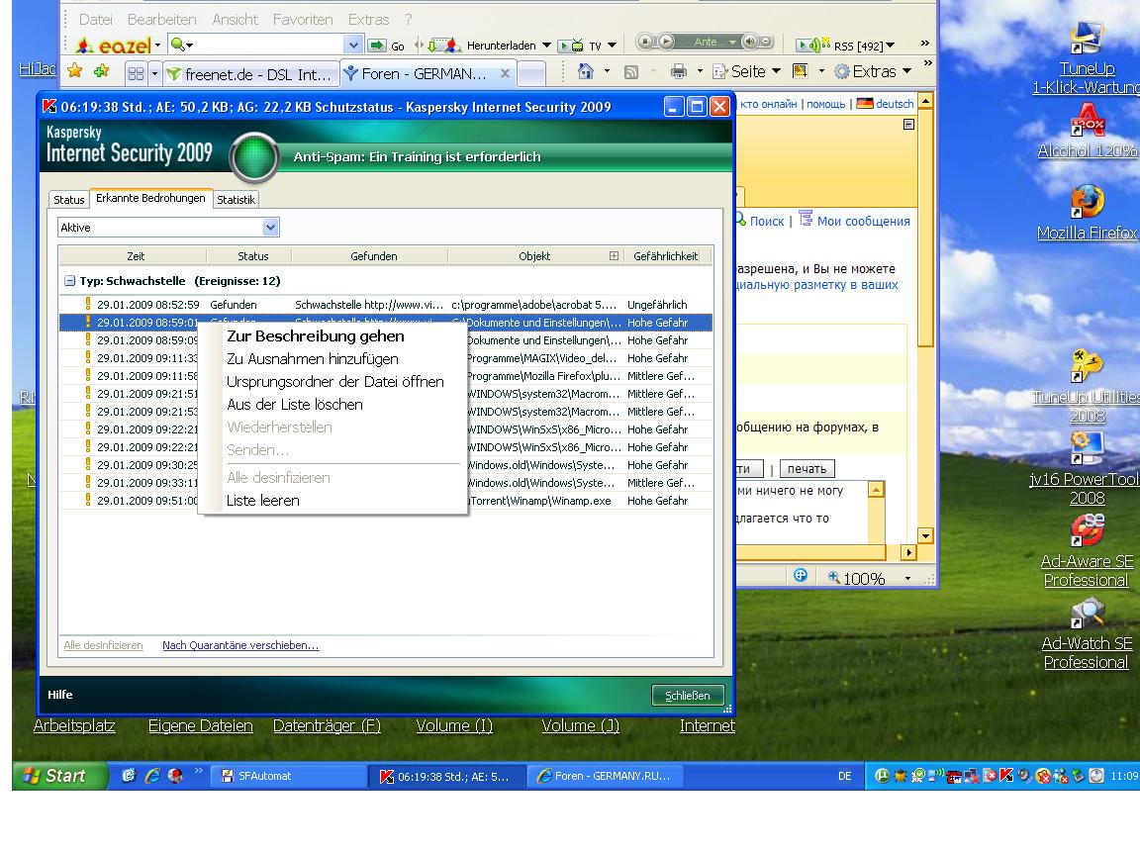Click the RSS feeds icon beside Home

tap(631, 72)
